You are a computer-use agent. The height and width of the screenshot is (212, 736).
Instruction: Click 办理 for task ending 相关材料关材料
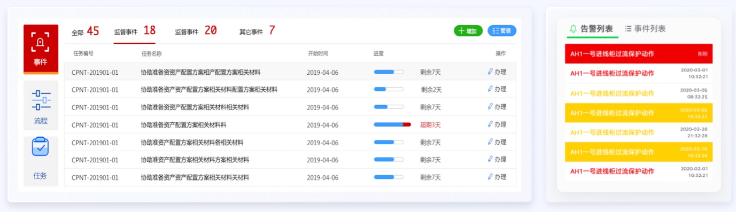(500, 177)
